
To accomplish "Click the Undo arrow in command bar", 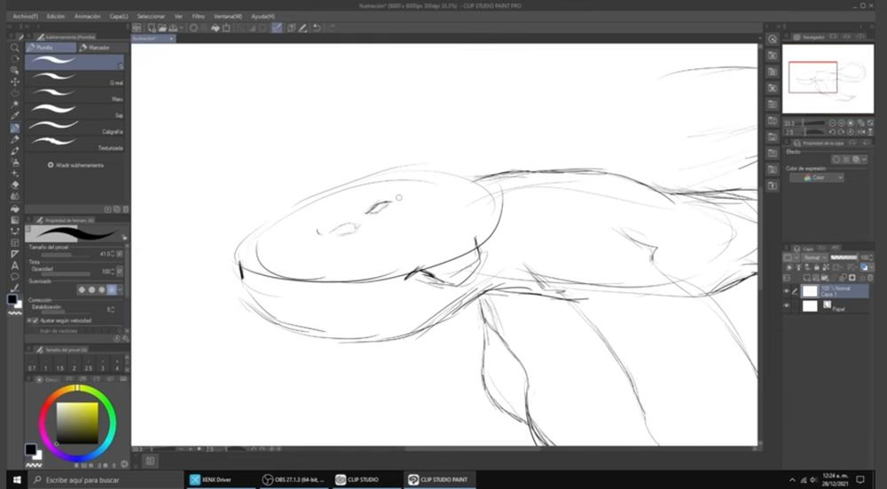I will (x=317, y=28).
